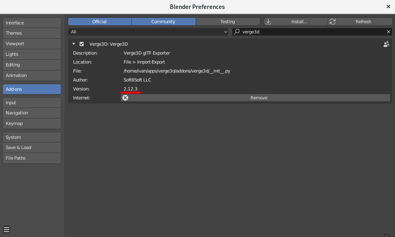Image resolution: width=395 pixels, height=237 pixels.
Task: Click the author Soft8Soft LLC text
Action: pyautogui.click(x=137, y=80)
